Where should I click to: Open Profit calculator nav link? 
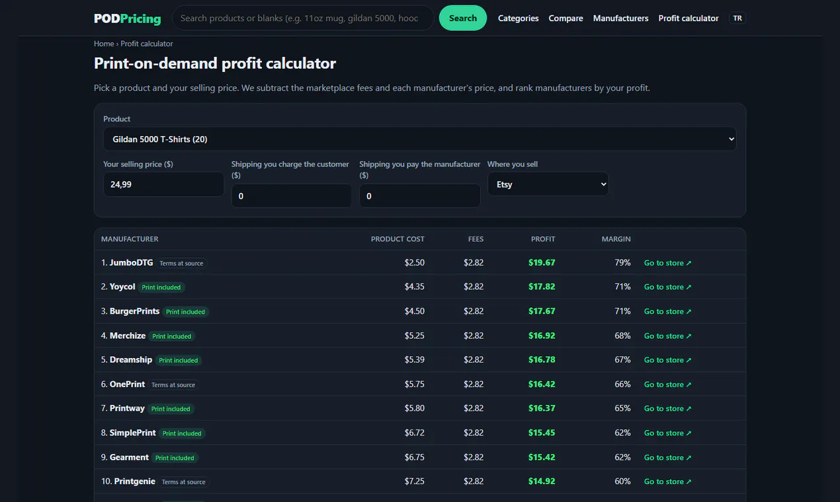(x=689, y=18)
